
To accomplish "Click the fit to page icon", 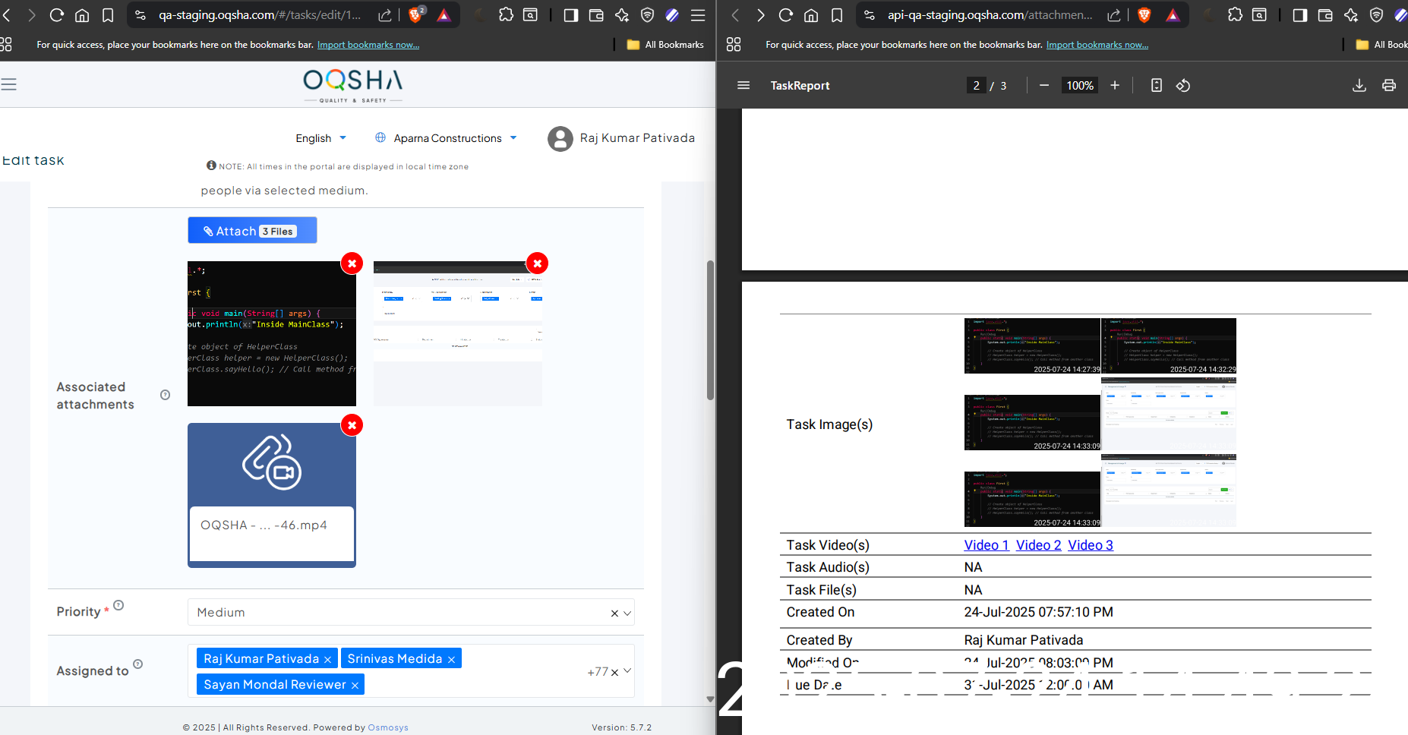I will click(x=1156, y=86).
